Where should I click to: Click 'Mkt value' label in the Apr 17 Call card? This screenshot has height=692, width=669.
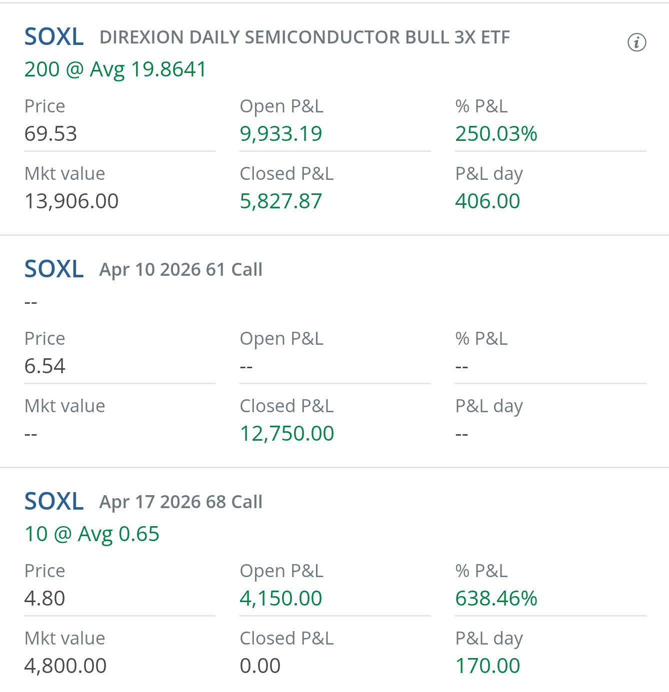click(x=65, y=639)
